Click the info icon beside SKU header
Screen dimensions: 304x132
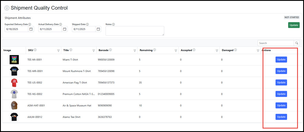click(35, 50)
